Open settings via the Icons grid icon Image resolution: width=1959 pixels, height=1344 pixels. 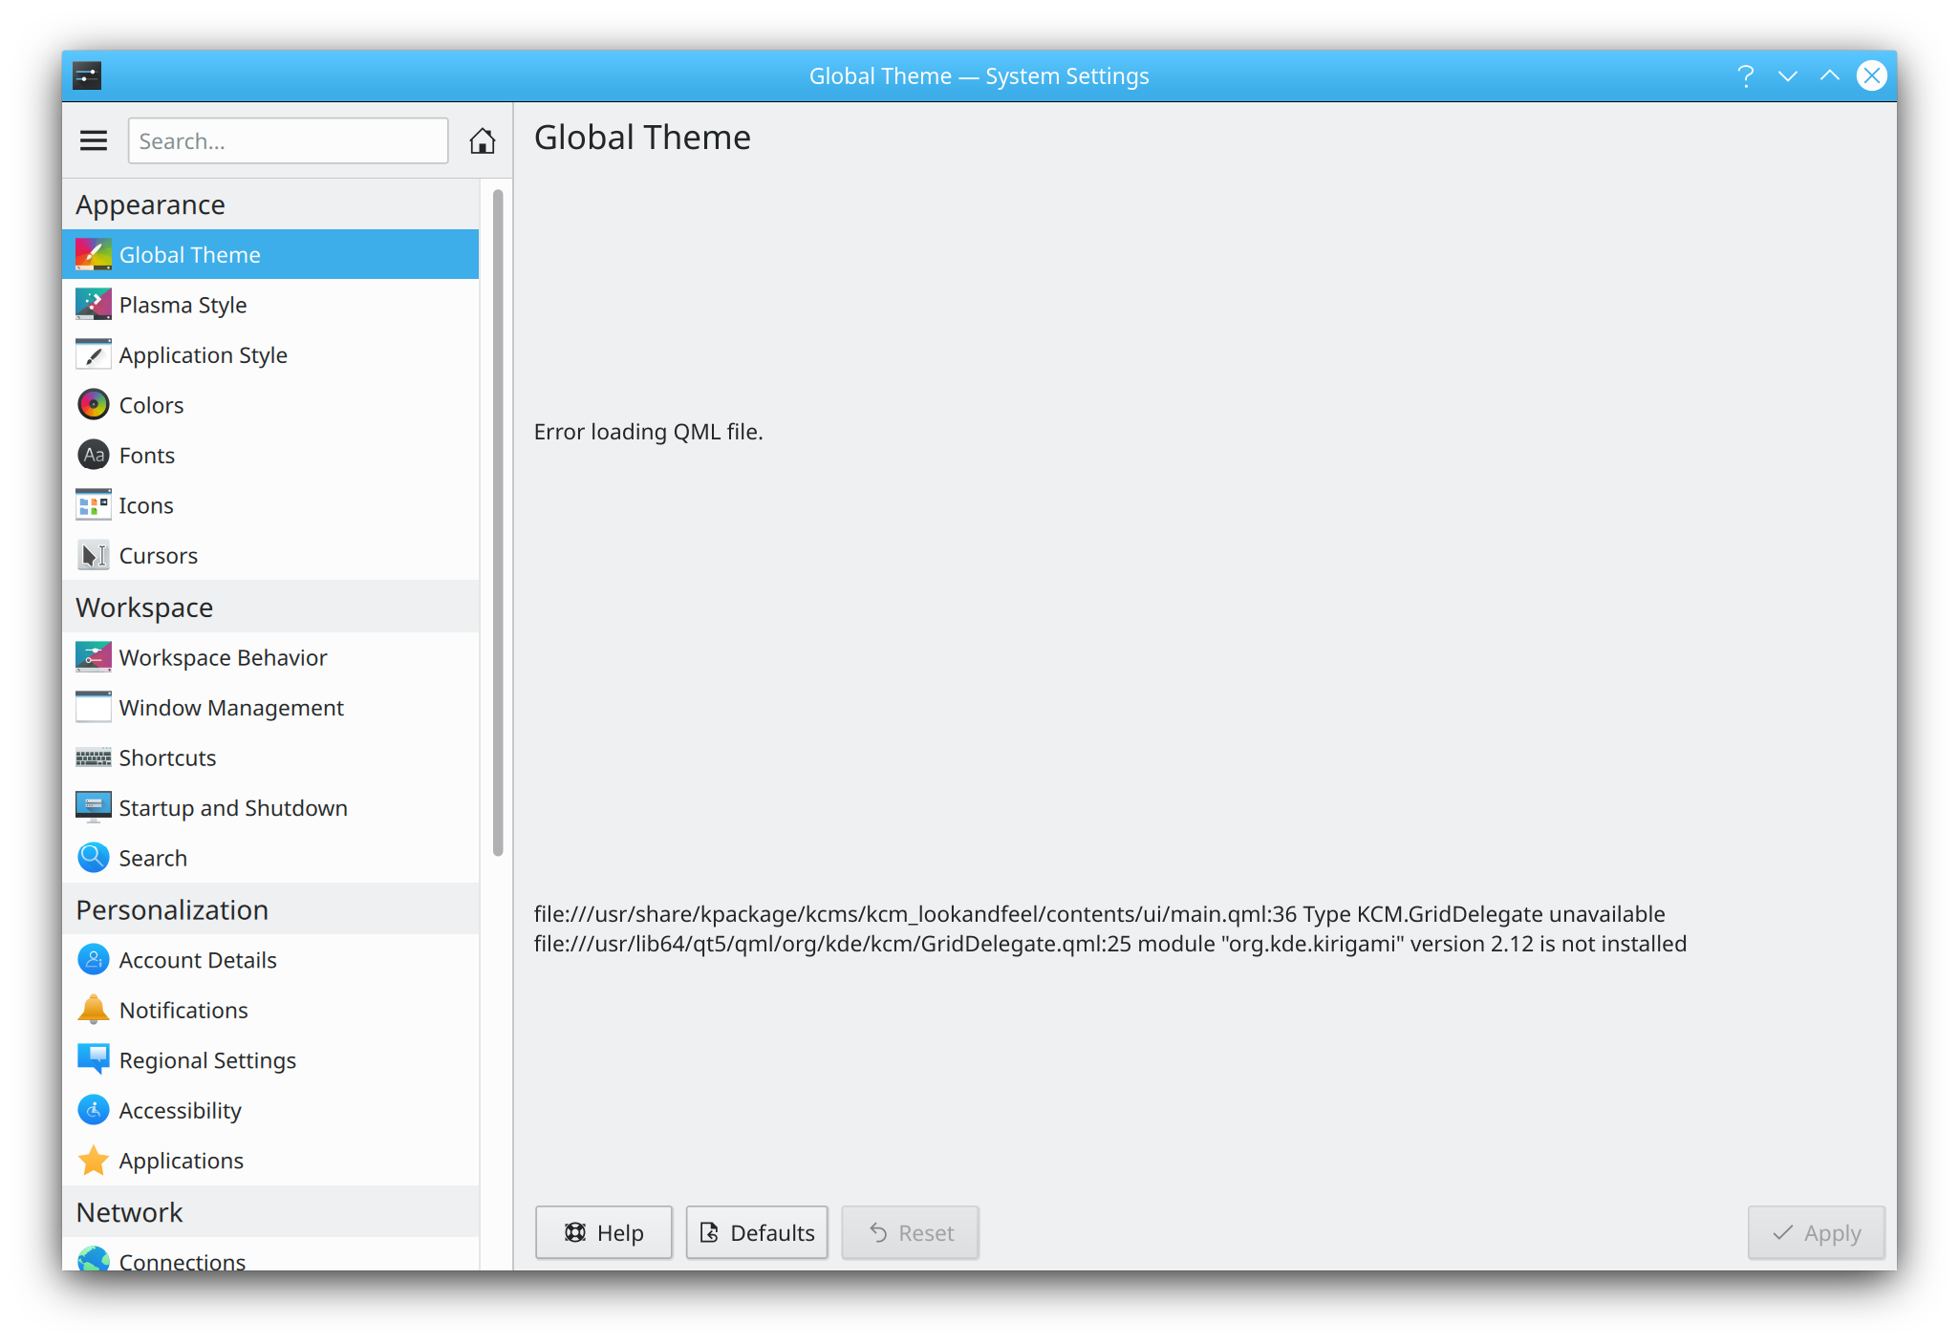[93, 504]
